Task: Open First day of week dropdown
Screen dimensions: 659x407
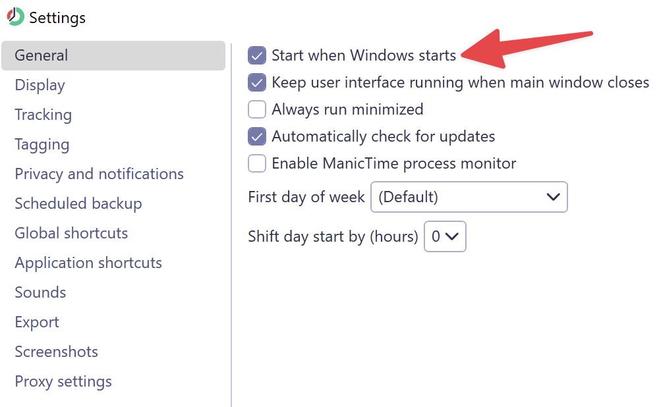Action: (x=469, y=197)
